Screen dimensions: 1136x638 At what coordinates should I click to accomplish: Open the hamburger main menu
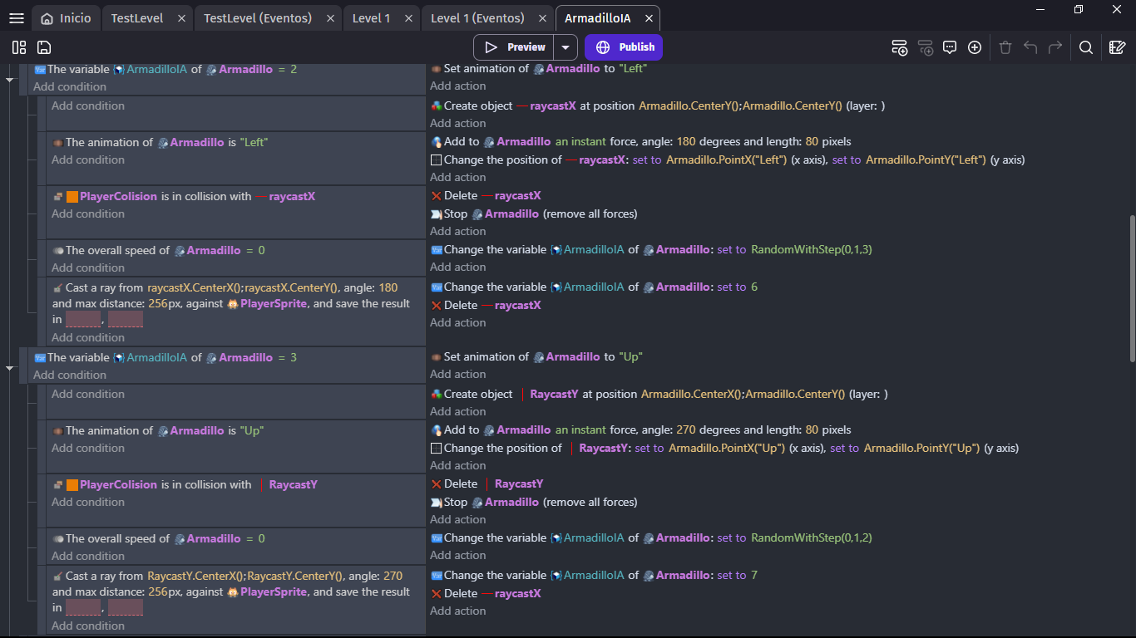(x=17, y=18)
